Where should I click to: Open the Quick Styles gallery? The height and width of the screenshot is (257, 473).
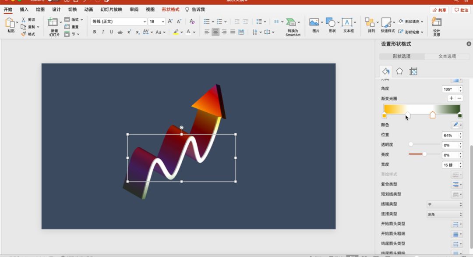point(388,25)
